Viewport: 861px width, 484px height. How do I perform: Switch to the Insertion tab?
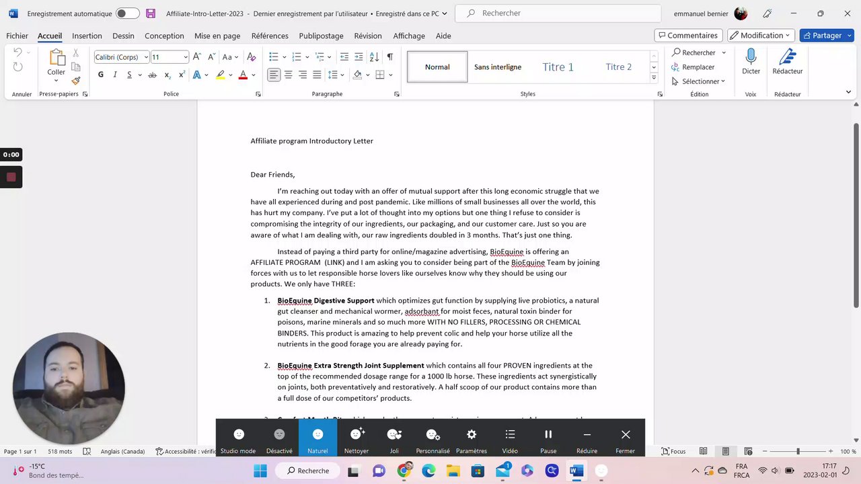click(87, 36)
